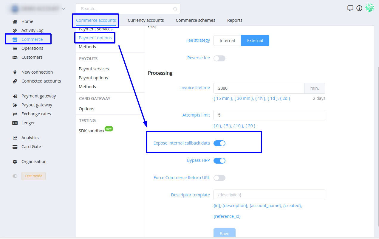379x239 pixels.
Task: Click the Operations list icon
Action: (15, 48)
